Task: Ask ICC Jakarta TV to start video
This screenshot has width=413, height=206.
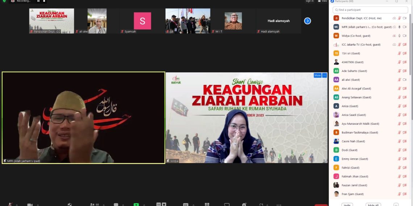Action: (405, 44)
